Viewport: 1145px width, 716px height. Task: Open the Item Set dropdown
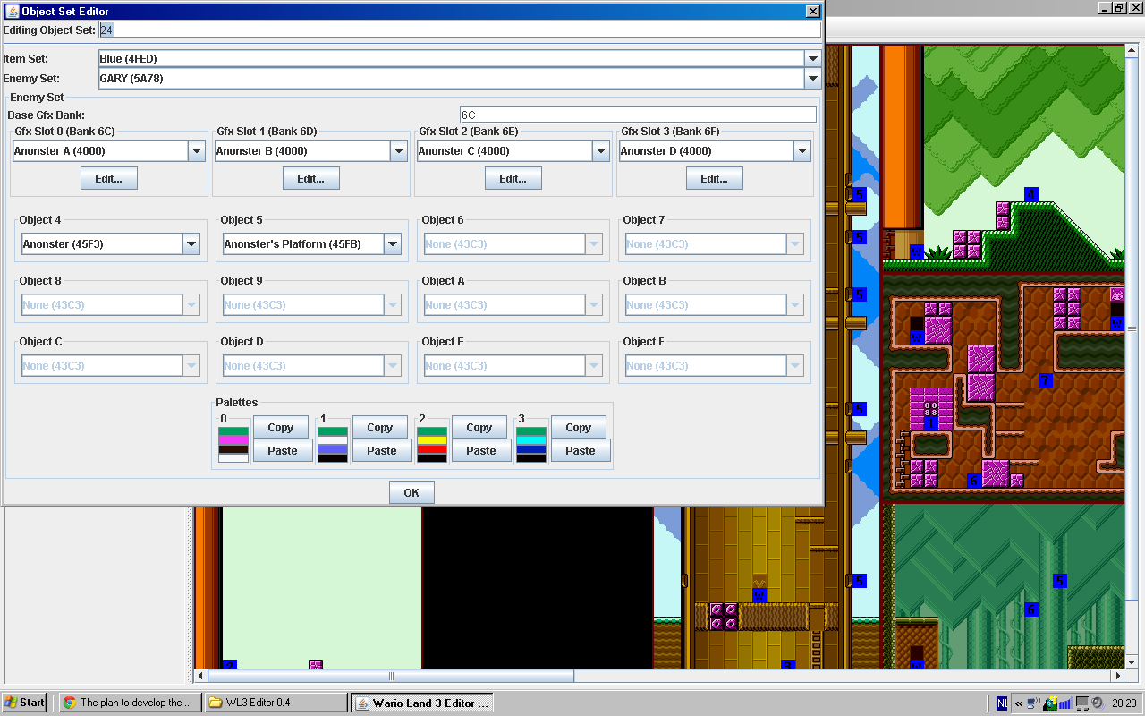[812, 58]
